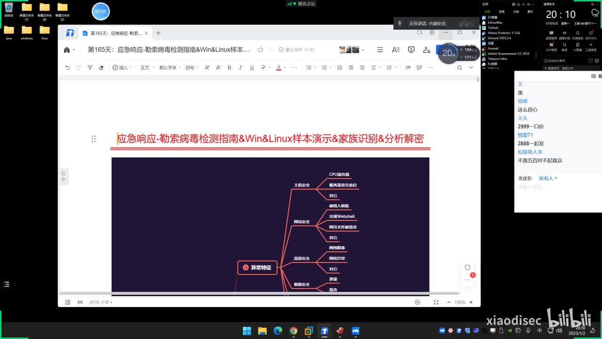
Task: Insert a block quote
Action: (408, 68)
